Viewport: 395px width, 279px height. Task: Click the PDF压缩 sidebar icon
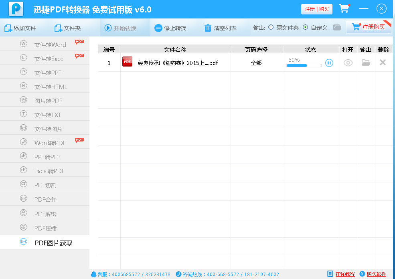coord(23,227)
